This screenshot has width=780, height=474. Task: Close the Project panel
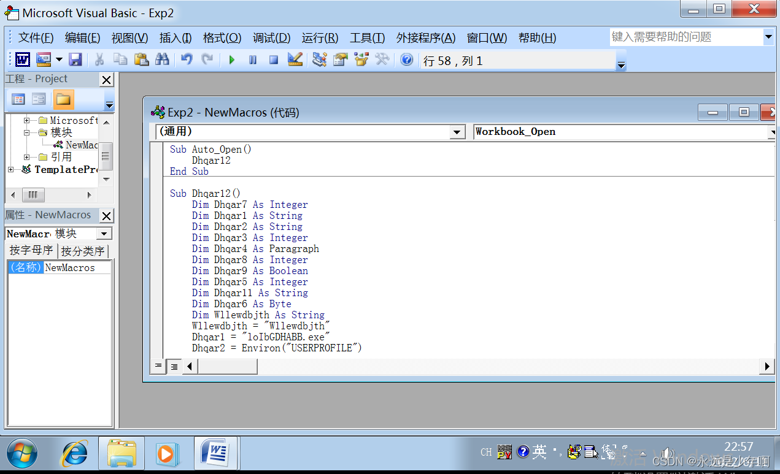click(x=107, y=80)
